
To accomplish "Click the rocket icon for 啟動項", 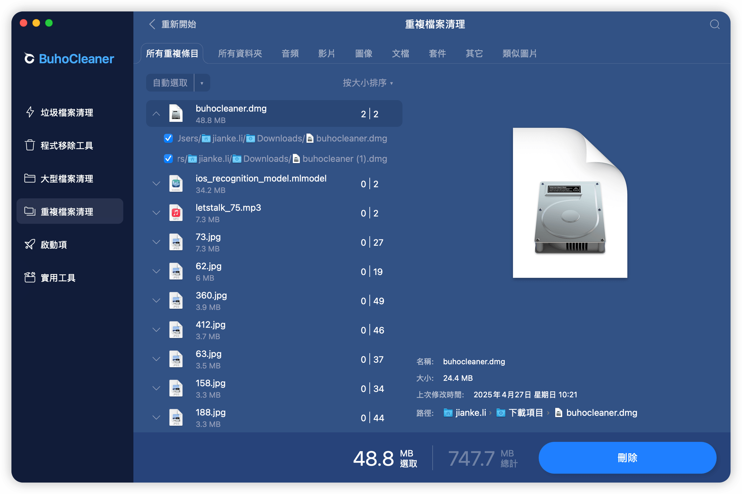I will (x=30, y=244).
